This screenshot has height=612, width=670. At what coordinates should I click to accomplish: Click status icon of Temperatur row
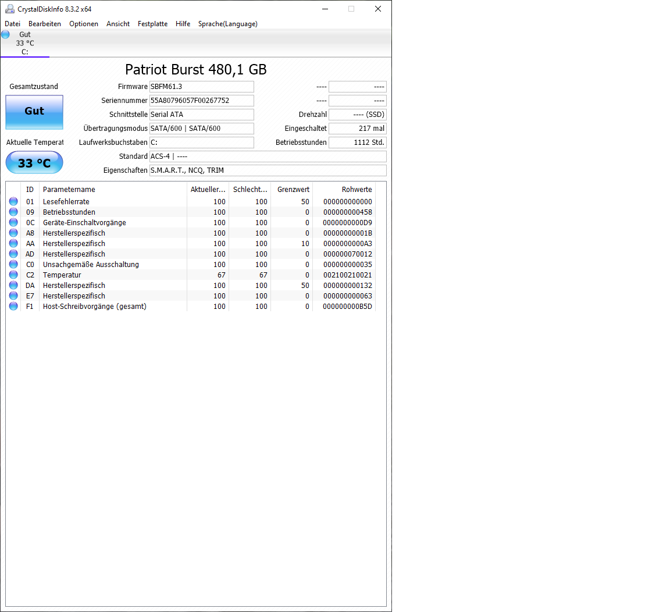14,275
